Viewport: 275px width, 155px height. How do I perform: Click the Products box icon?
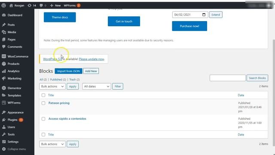click(4, 64)
